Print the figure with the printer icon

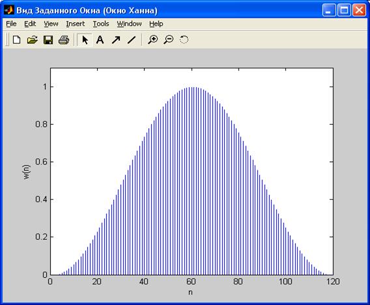click(64, 40)
